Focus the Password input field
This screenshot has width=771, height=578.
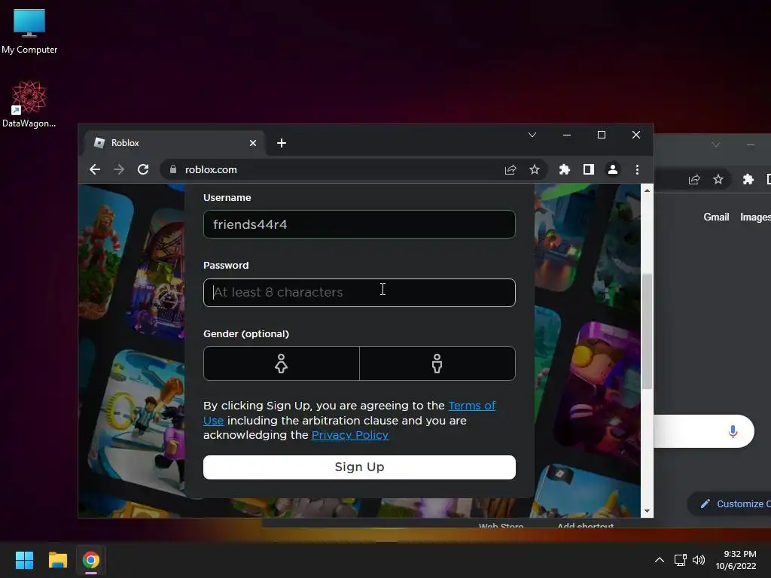[359, 293]
